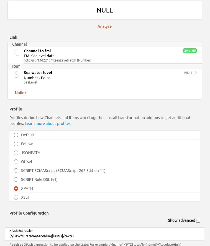Enable the Show advanced checkbox
Viewport: 210px width, 246px height.
click(198, 221)
